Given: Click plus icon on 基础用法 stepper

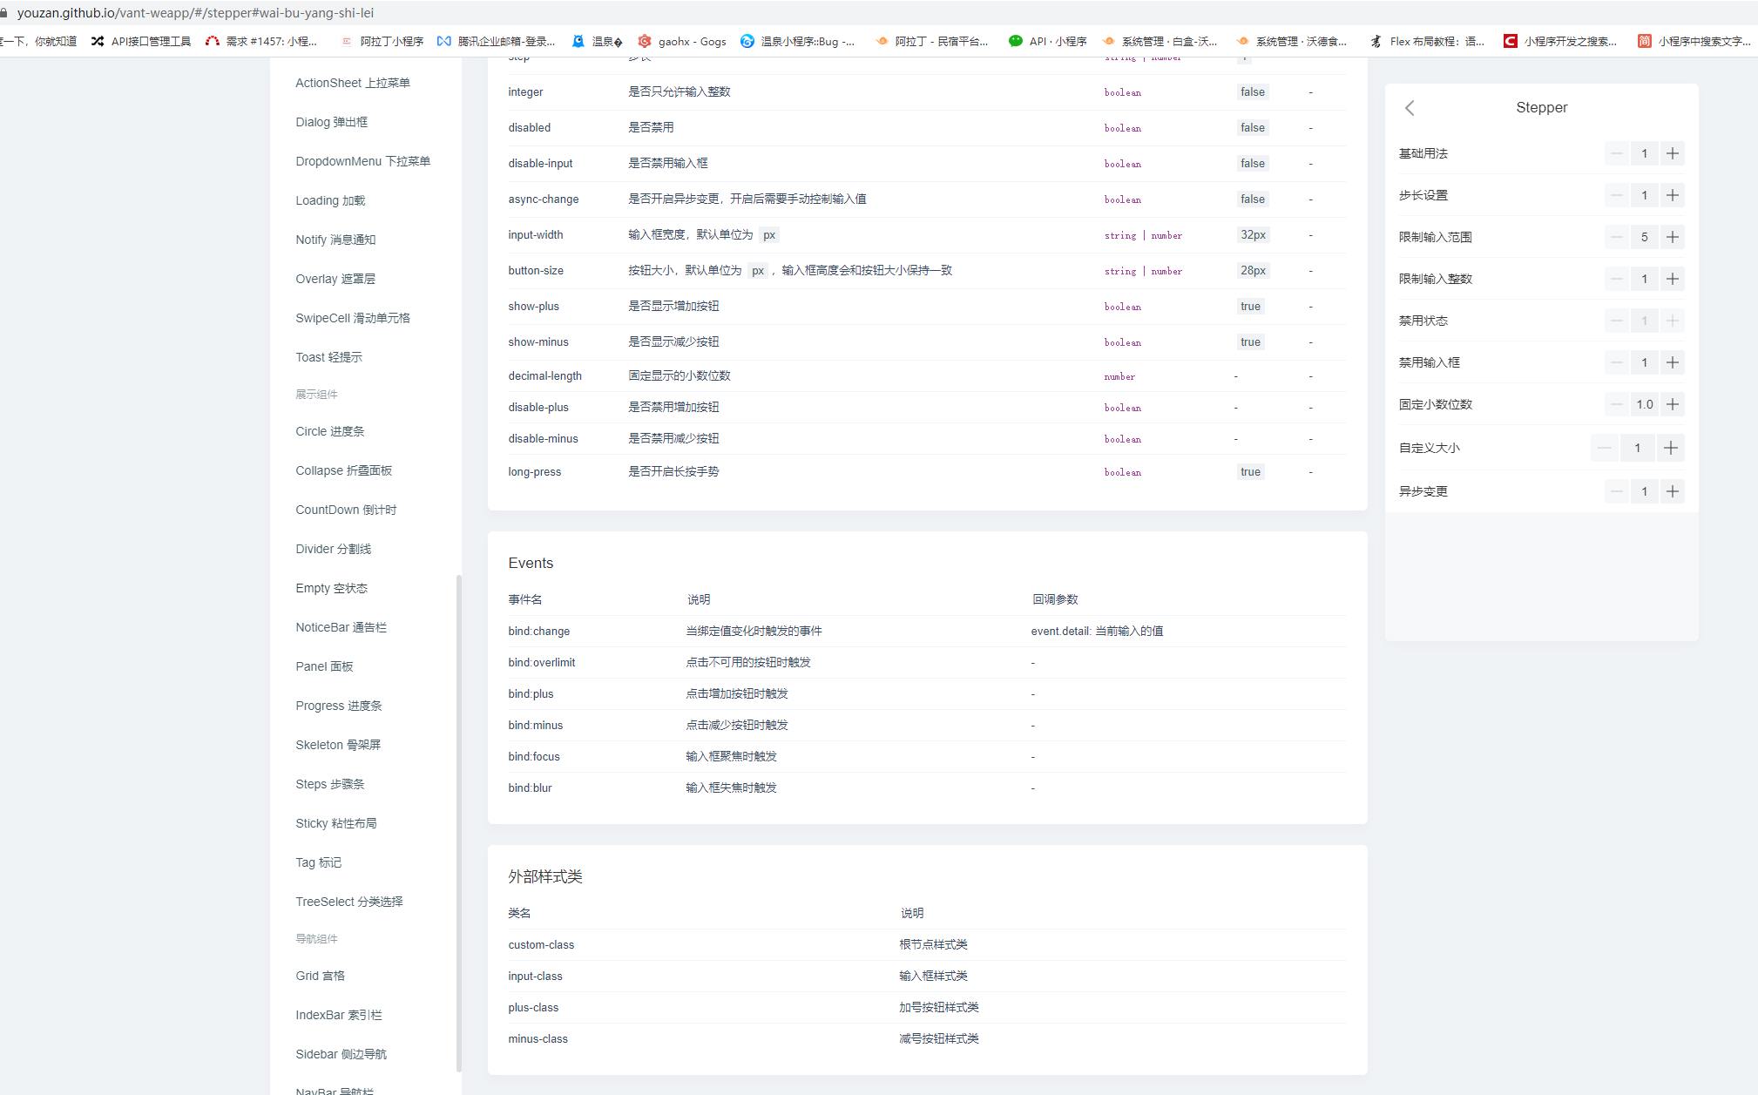Looking at the screenshot, I should point(1672,153).
